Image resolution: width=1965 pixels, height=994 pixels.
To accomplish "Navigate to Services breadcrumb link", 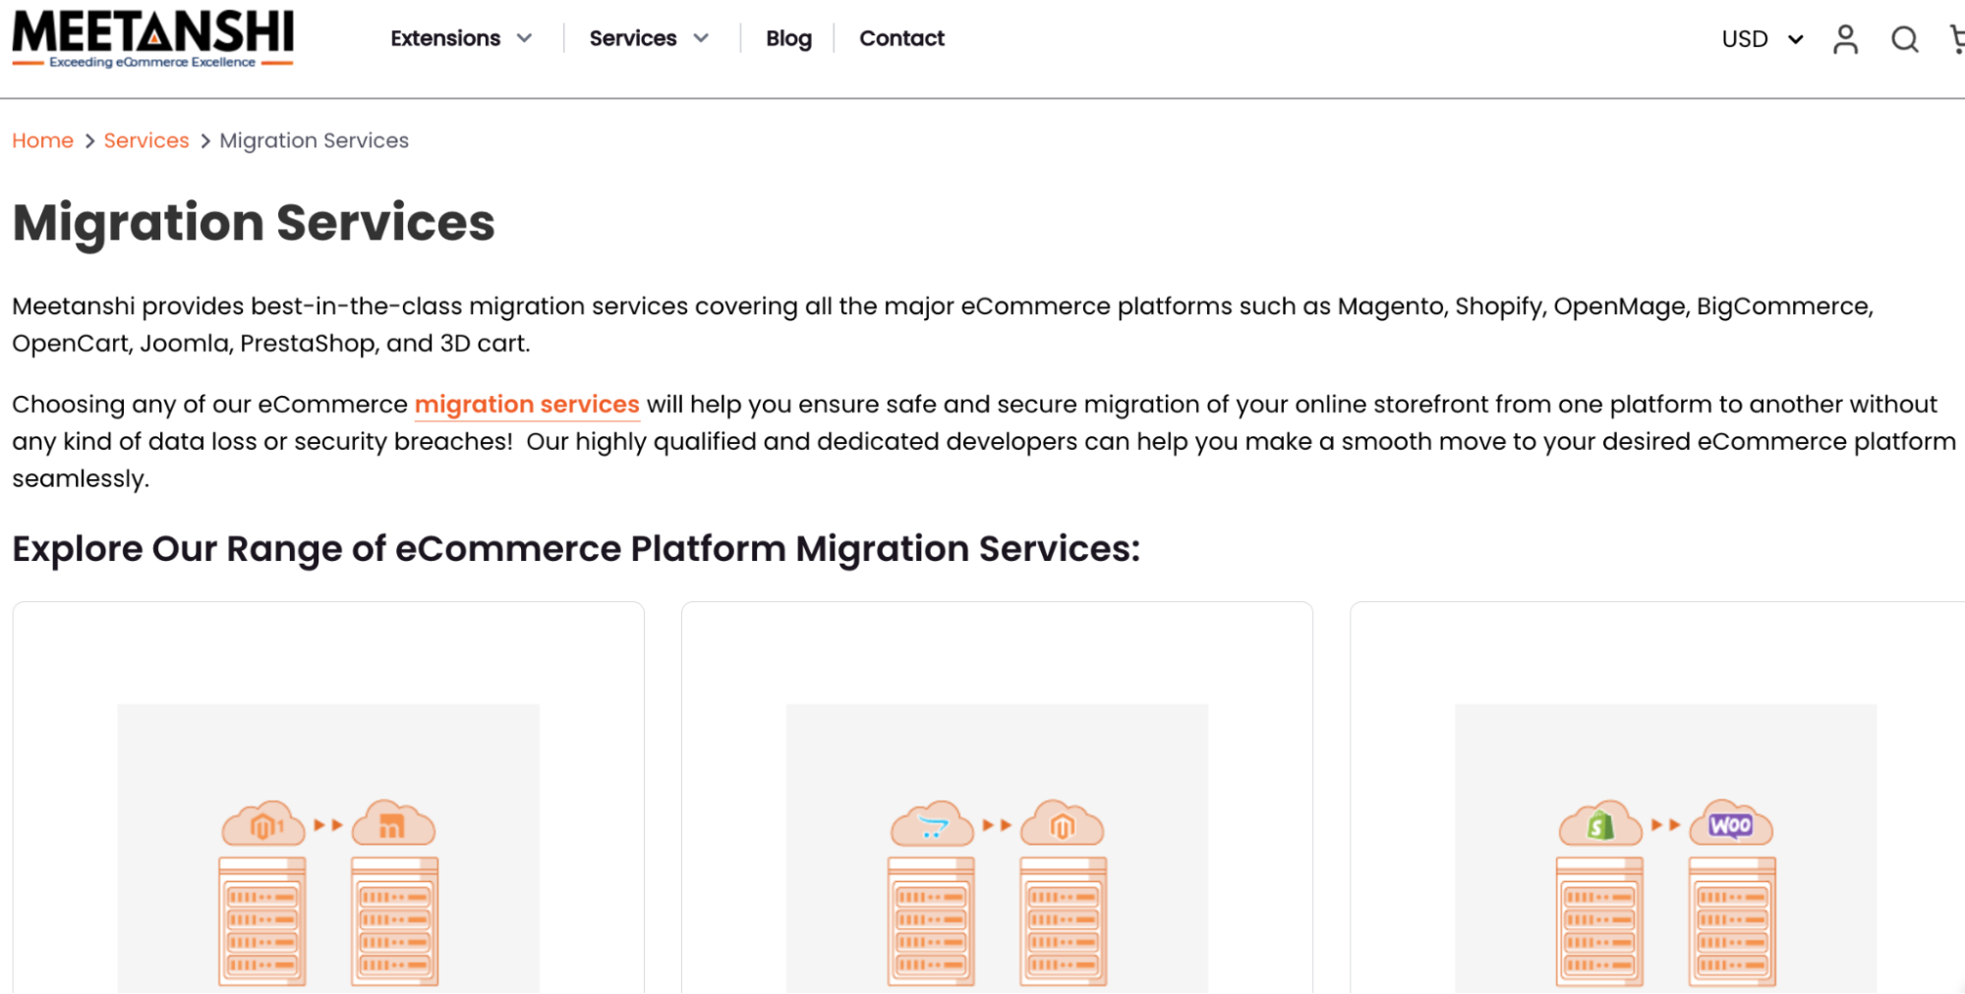I will 146,140.
